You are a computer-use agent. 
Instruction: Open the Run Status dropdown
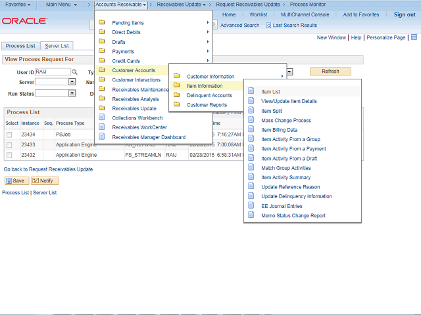click(72, 93)
